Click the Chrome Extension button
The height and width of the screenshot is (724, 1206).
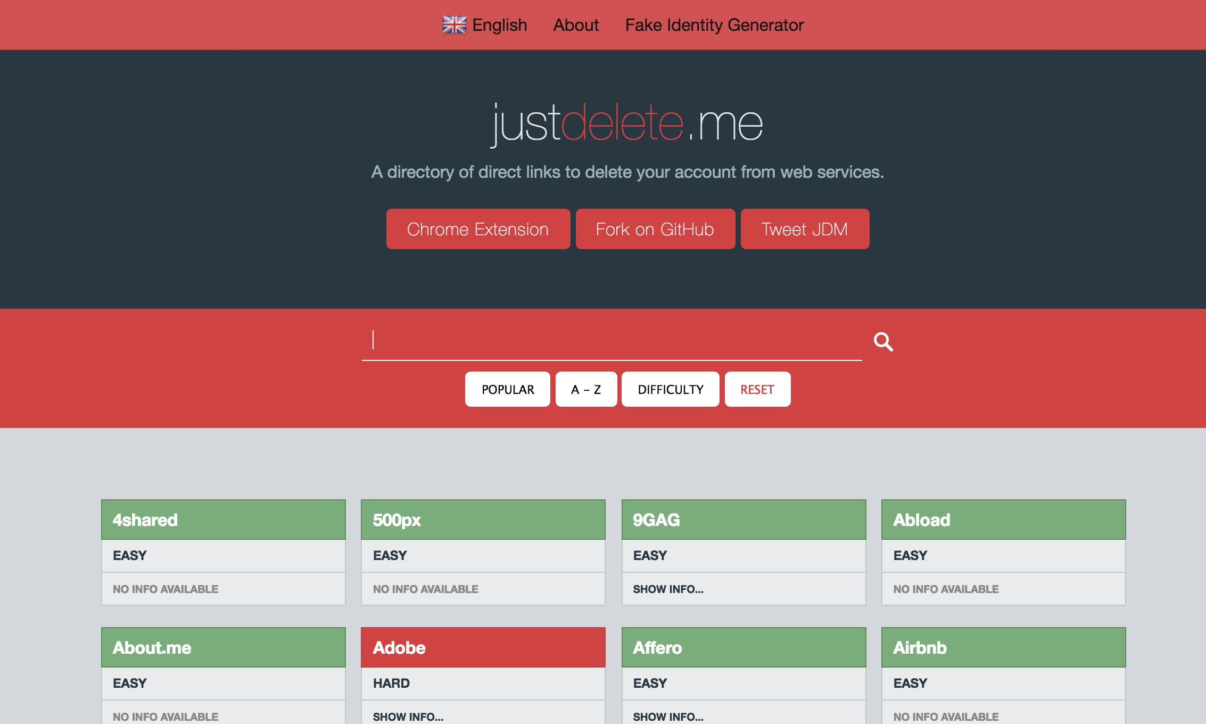[478, 229]
